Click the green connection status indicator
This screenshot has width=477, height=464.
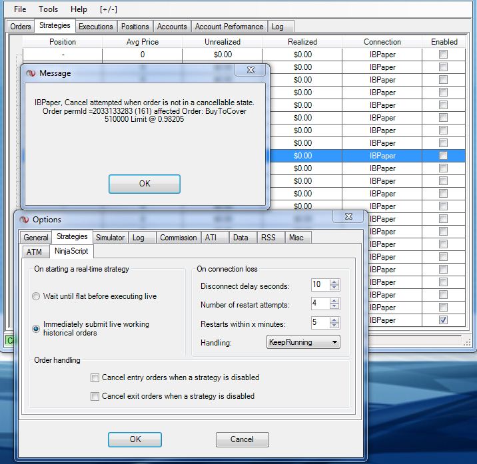pos(10,340)
